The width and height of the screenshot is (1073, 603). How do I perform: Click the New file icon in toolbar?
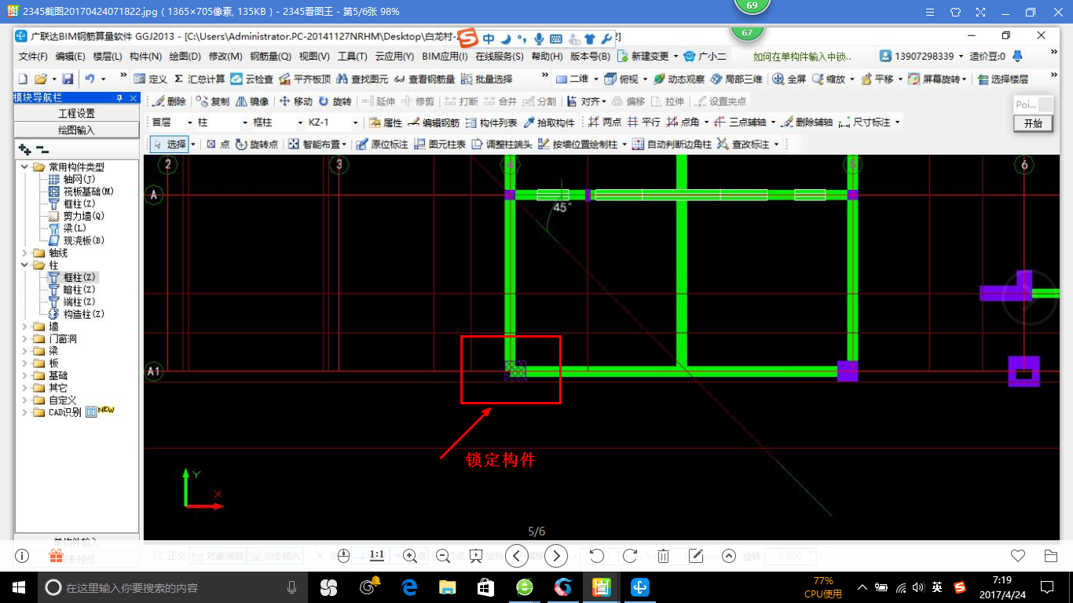point(23,79)
